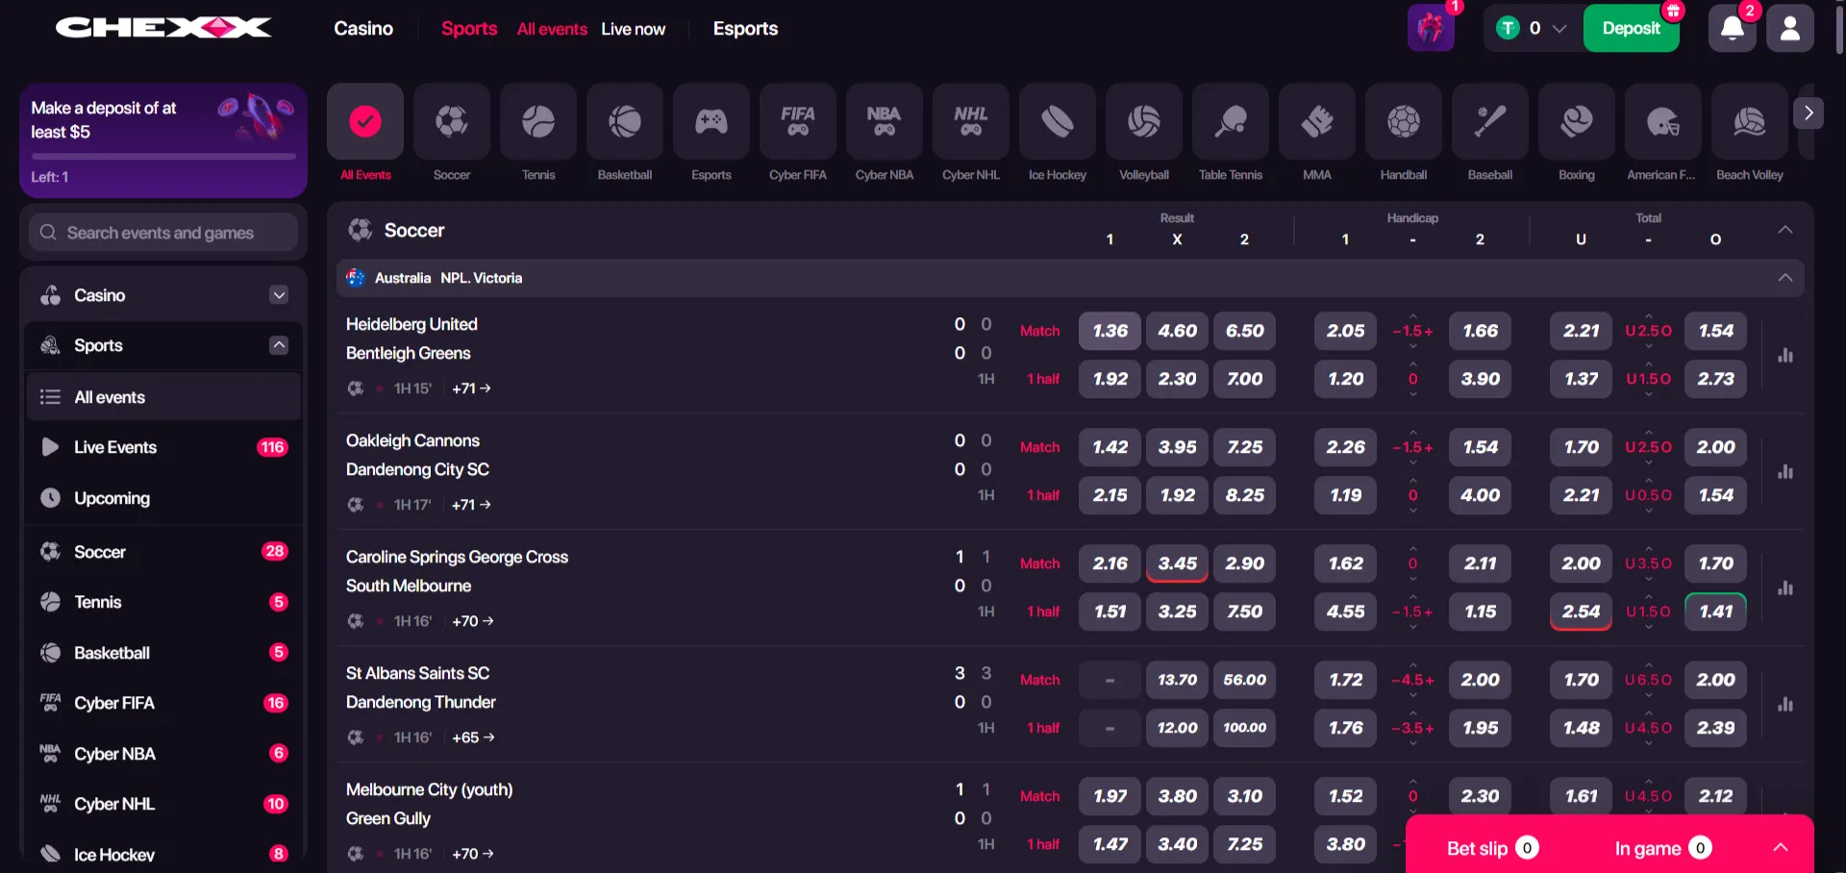
Task: Switch to the Sports top tab
Action: tap(469, 29)
